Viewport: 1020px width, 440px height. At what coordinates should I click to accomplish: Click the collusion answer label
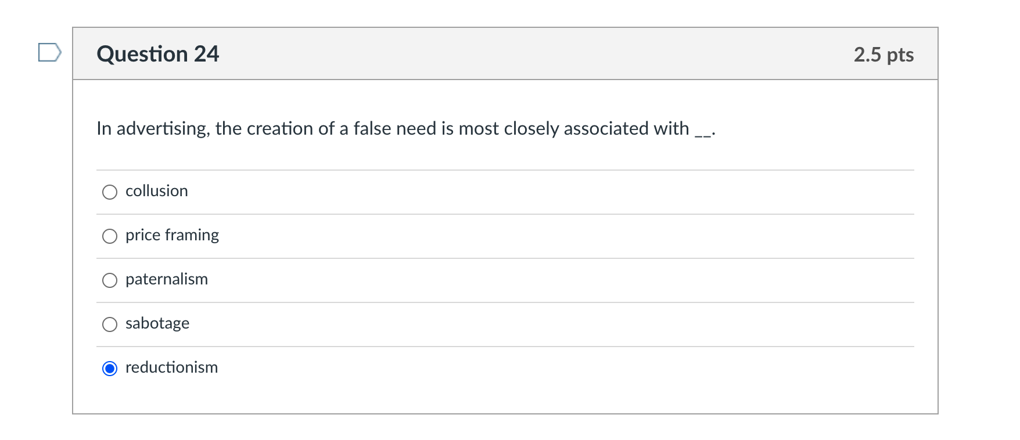157,191
